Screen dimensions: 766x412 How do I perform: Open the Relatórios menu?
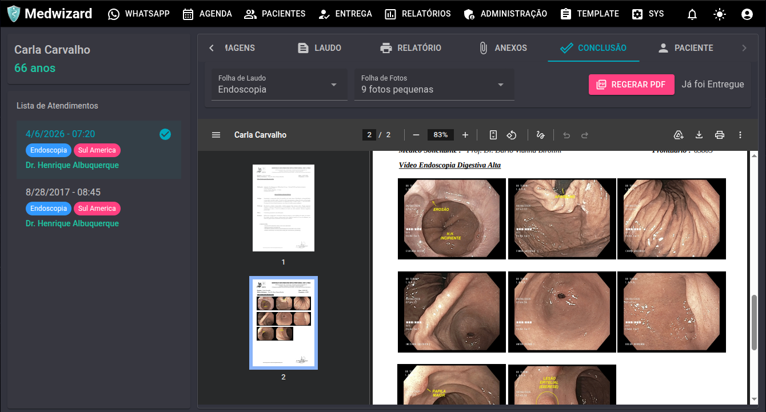point(417,14)
